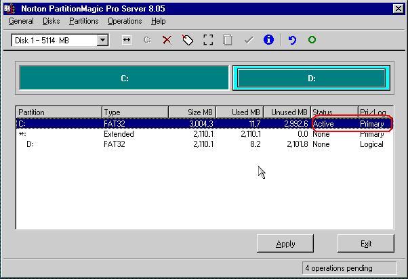Viewport: 408px width, 279px height.
Task: Click the Size MB column header
Action: (192, 112)
